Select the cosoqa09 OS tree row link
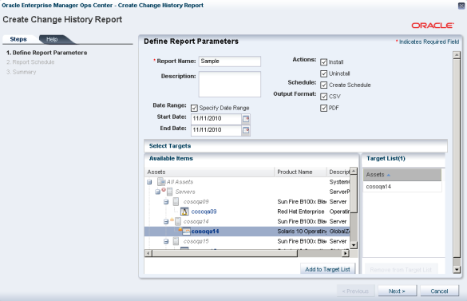This screenshot has height=301, width=467. click(204, 212)
